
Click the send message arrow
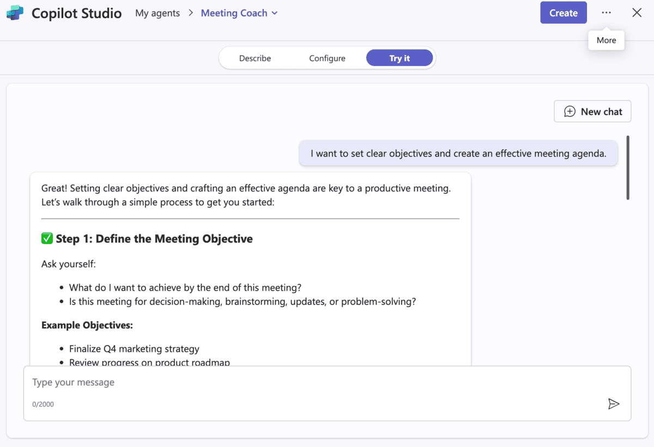[614, 404]
